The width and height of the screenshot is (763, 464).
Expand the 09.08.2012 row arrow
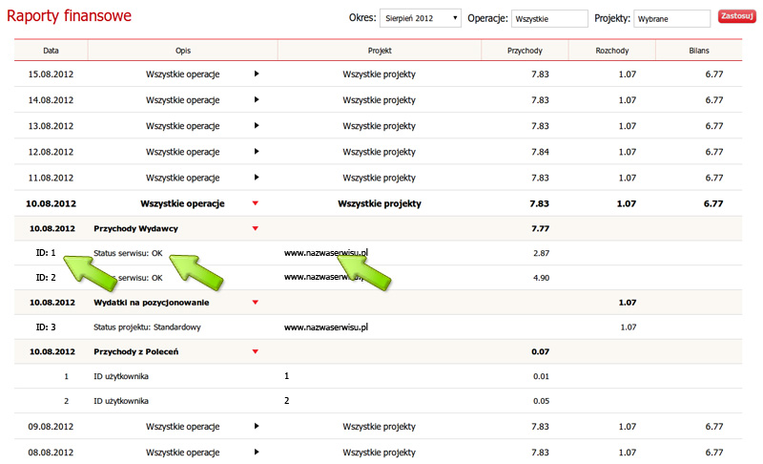256,426
